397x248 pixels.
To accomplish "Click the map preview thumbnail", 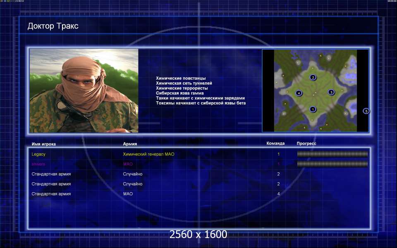I will [315, 91].
